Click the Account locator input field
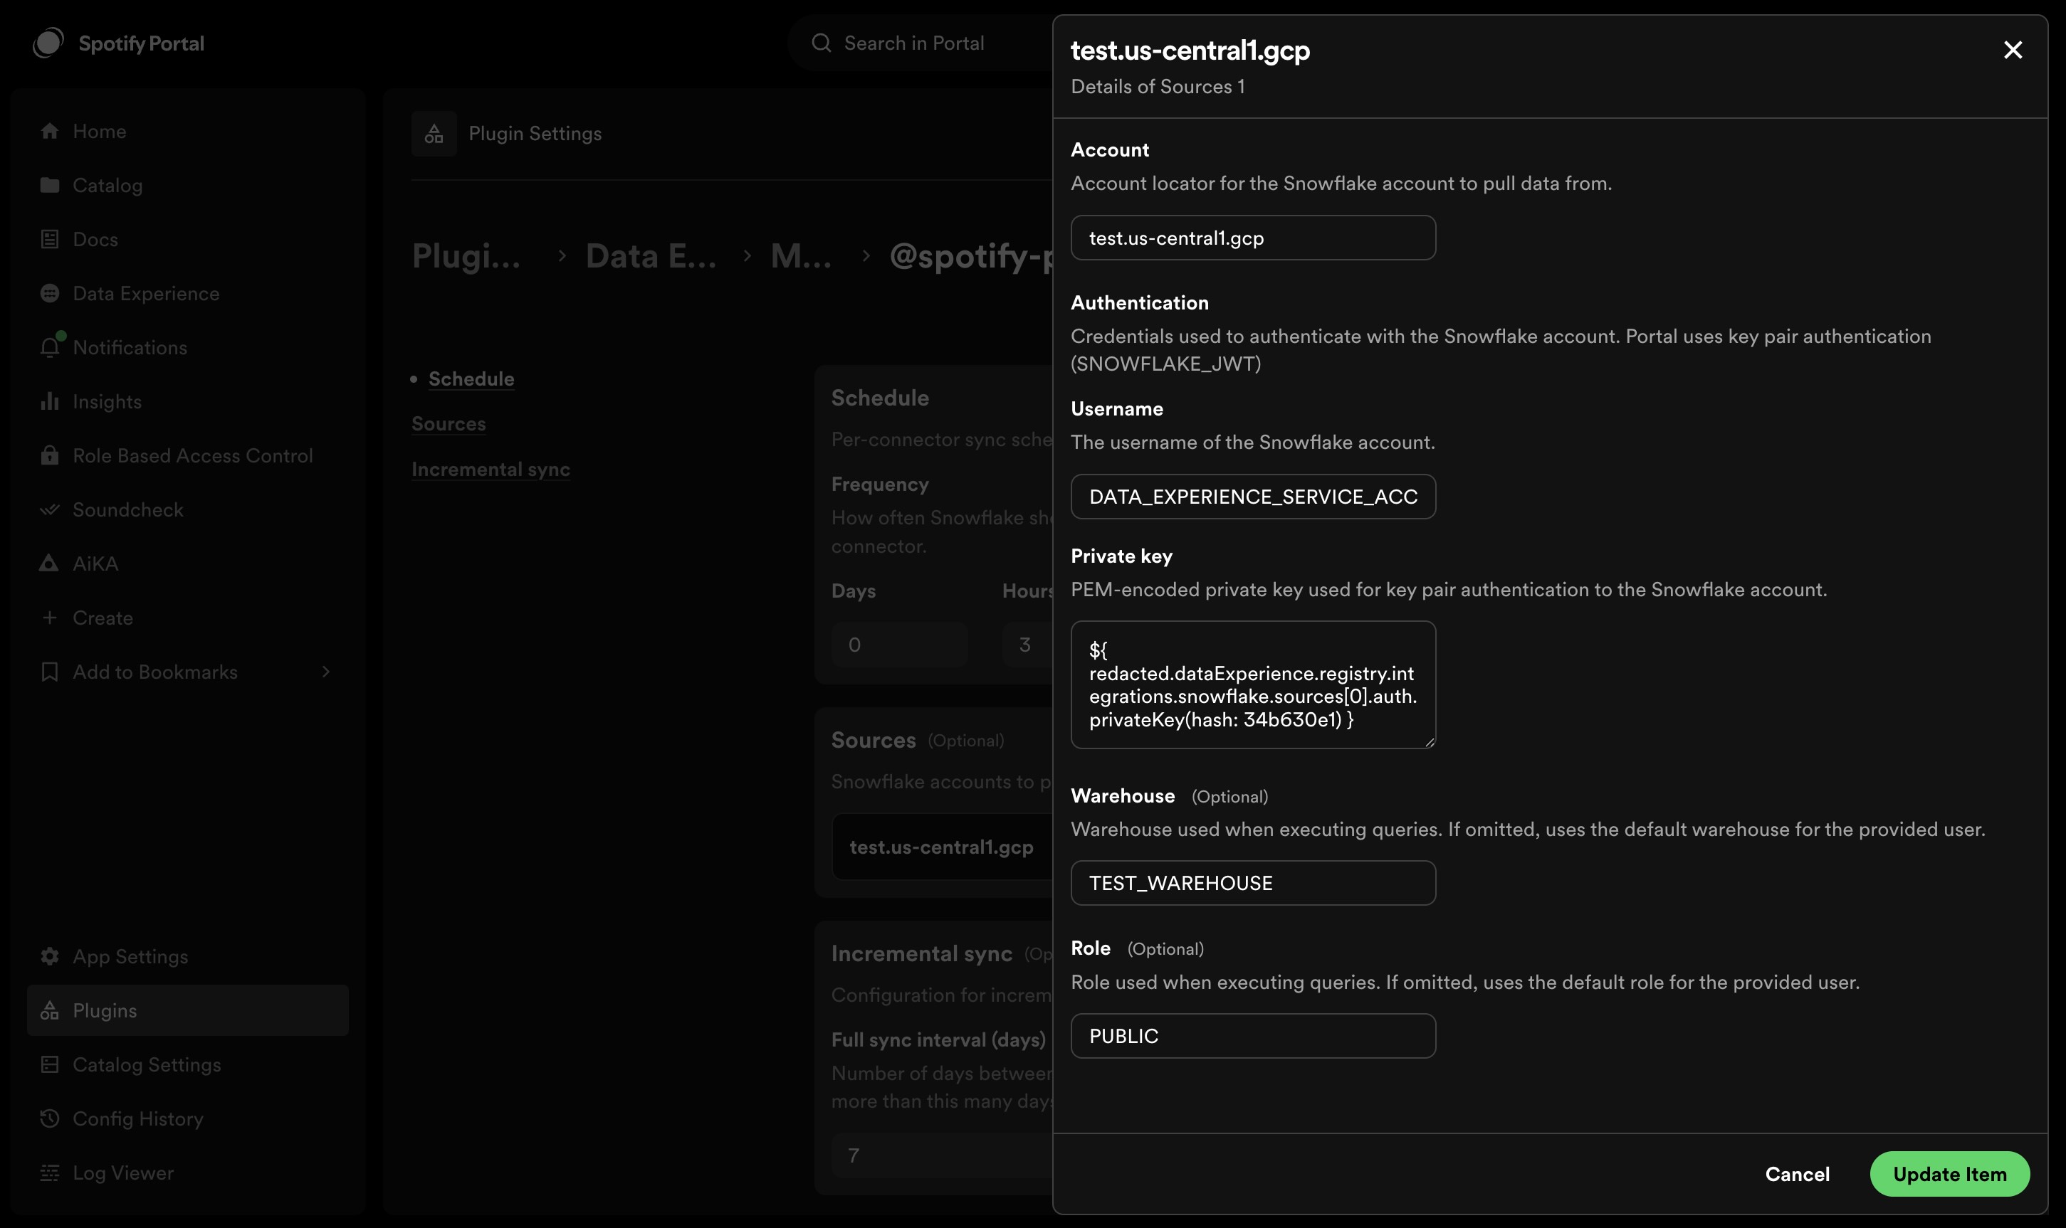The image size is (2066, 1228). click(x=1253, y=238)
